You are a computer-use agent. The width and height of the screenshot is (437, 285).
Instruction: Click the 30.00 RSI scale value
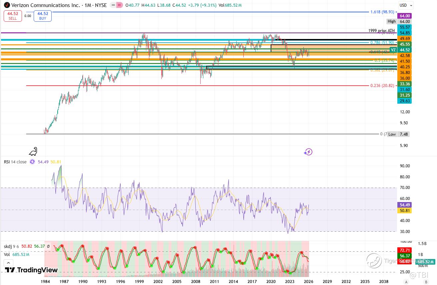(x=405, y=232)
